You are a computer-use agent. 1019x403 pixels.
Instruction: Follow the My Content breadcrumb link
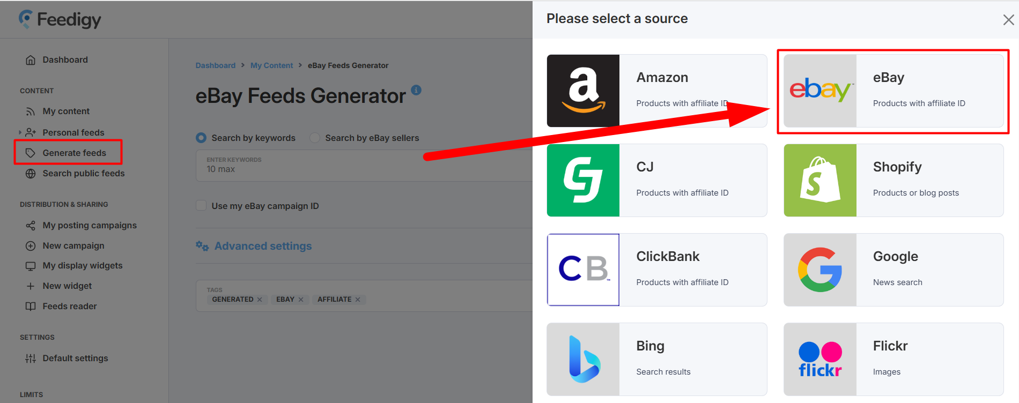tap(271, 65)
